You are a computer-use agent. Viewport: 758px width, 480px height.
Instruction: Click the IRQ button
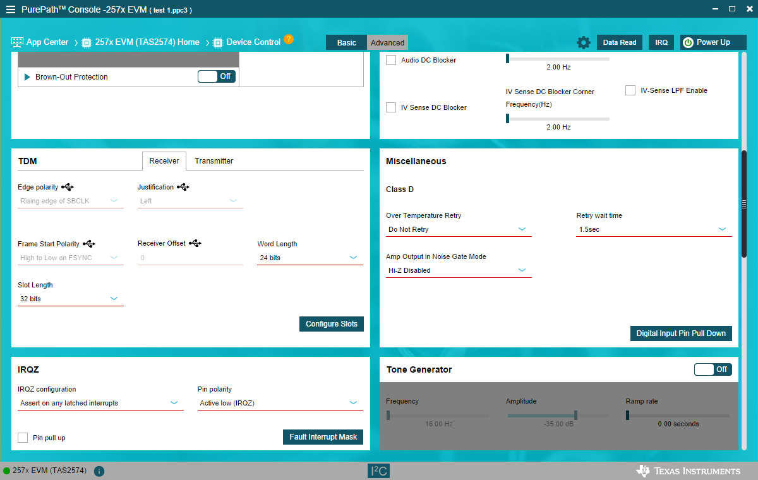661,42
